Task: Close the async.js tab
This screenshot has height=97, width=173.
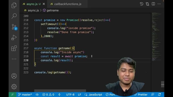Action: coord(44,4)
